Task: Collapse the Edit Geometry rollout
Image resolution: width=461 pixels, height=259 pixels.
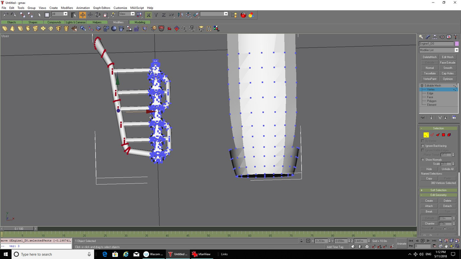Action: [438, 195]
